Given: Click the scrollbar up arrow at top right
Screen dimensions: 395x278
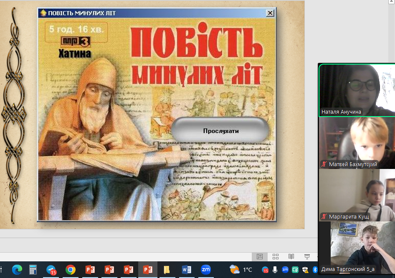Looking at the screenshot, I should tap(392, 2).
